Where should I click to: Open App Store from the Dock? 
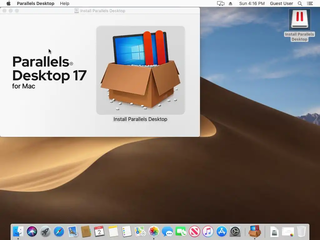click(222, 232)
